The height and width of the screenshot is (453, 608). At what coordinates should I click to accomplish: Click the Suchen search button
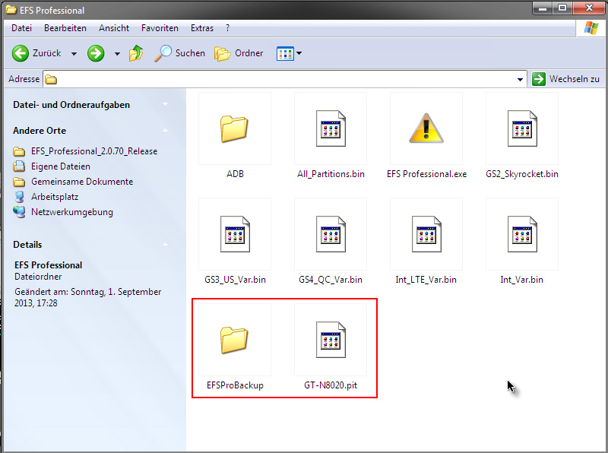pos(180,53)
